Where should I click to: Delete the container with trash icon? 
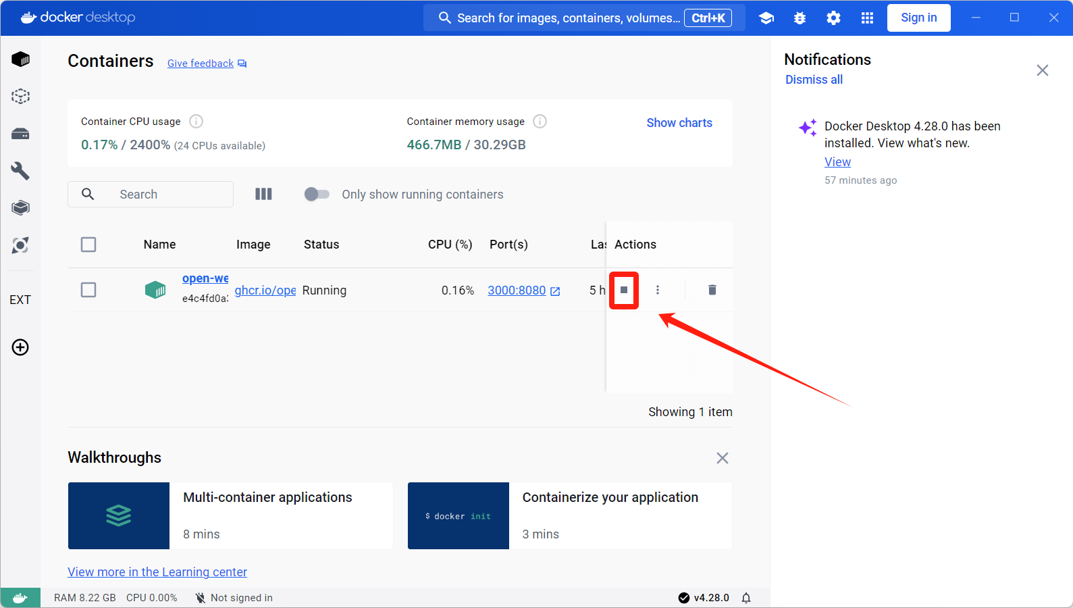(x=712, y=290)
